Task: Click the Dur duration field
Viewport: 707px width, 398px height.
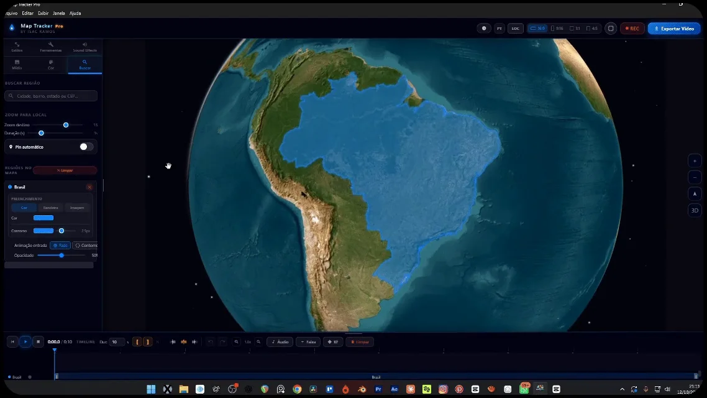Action: click(x=117, y=342)
